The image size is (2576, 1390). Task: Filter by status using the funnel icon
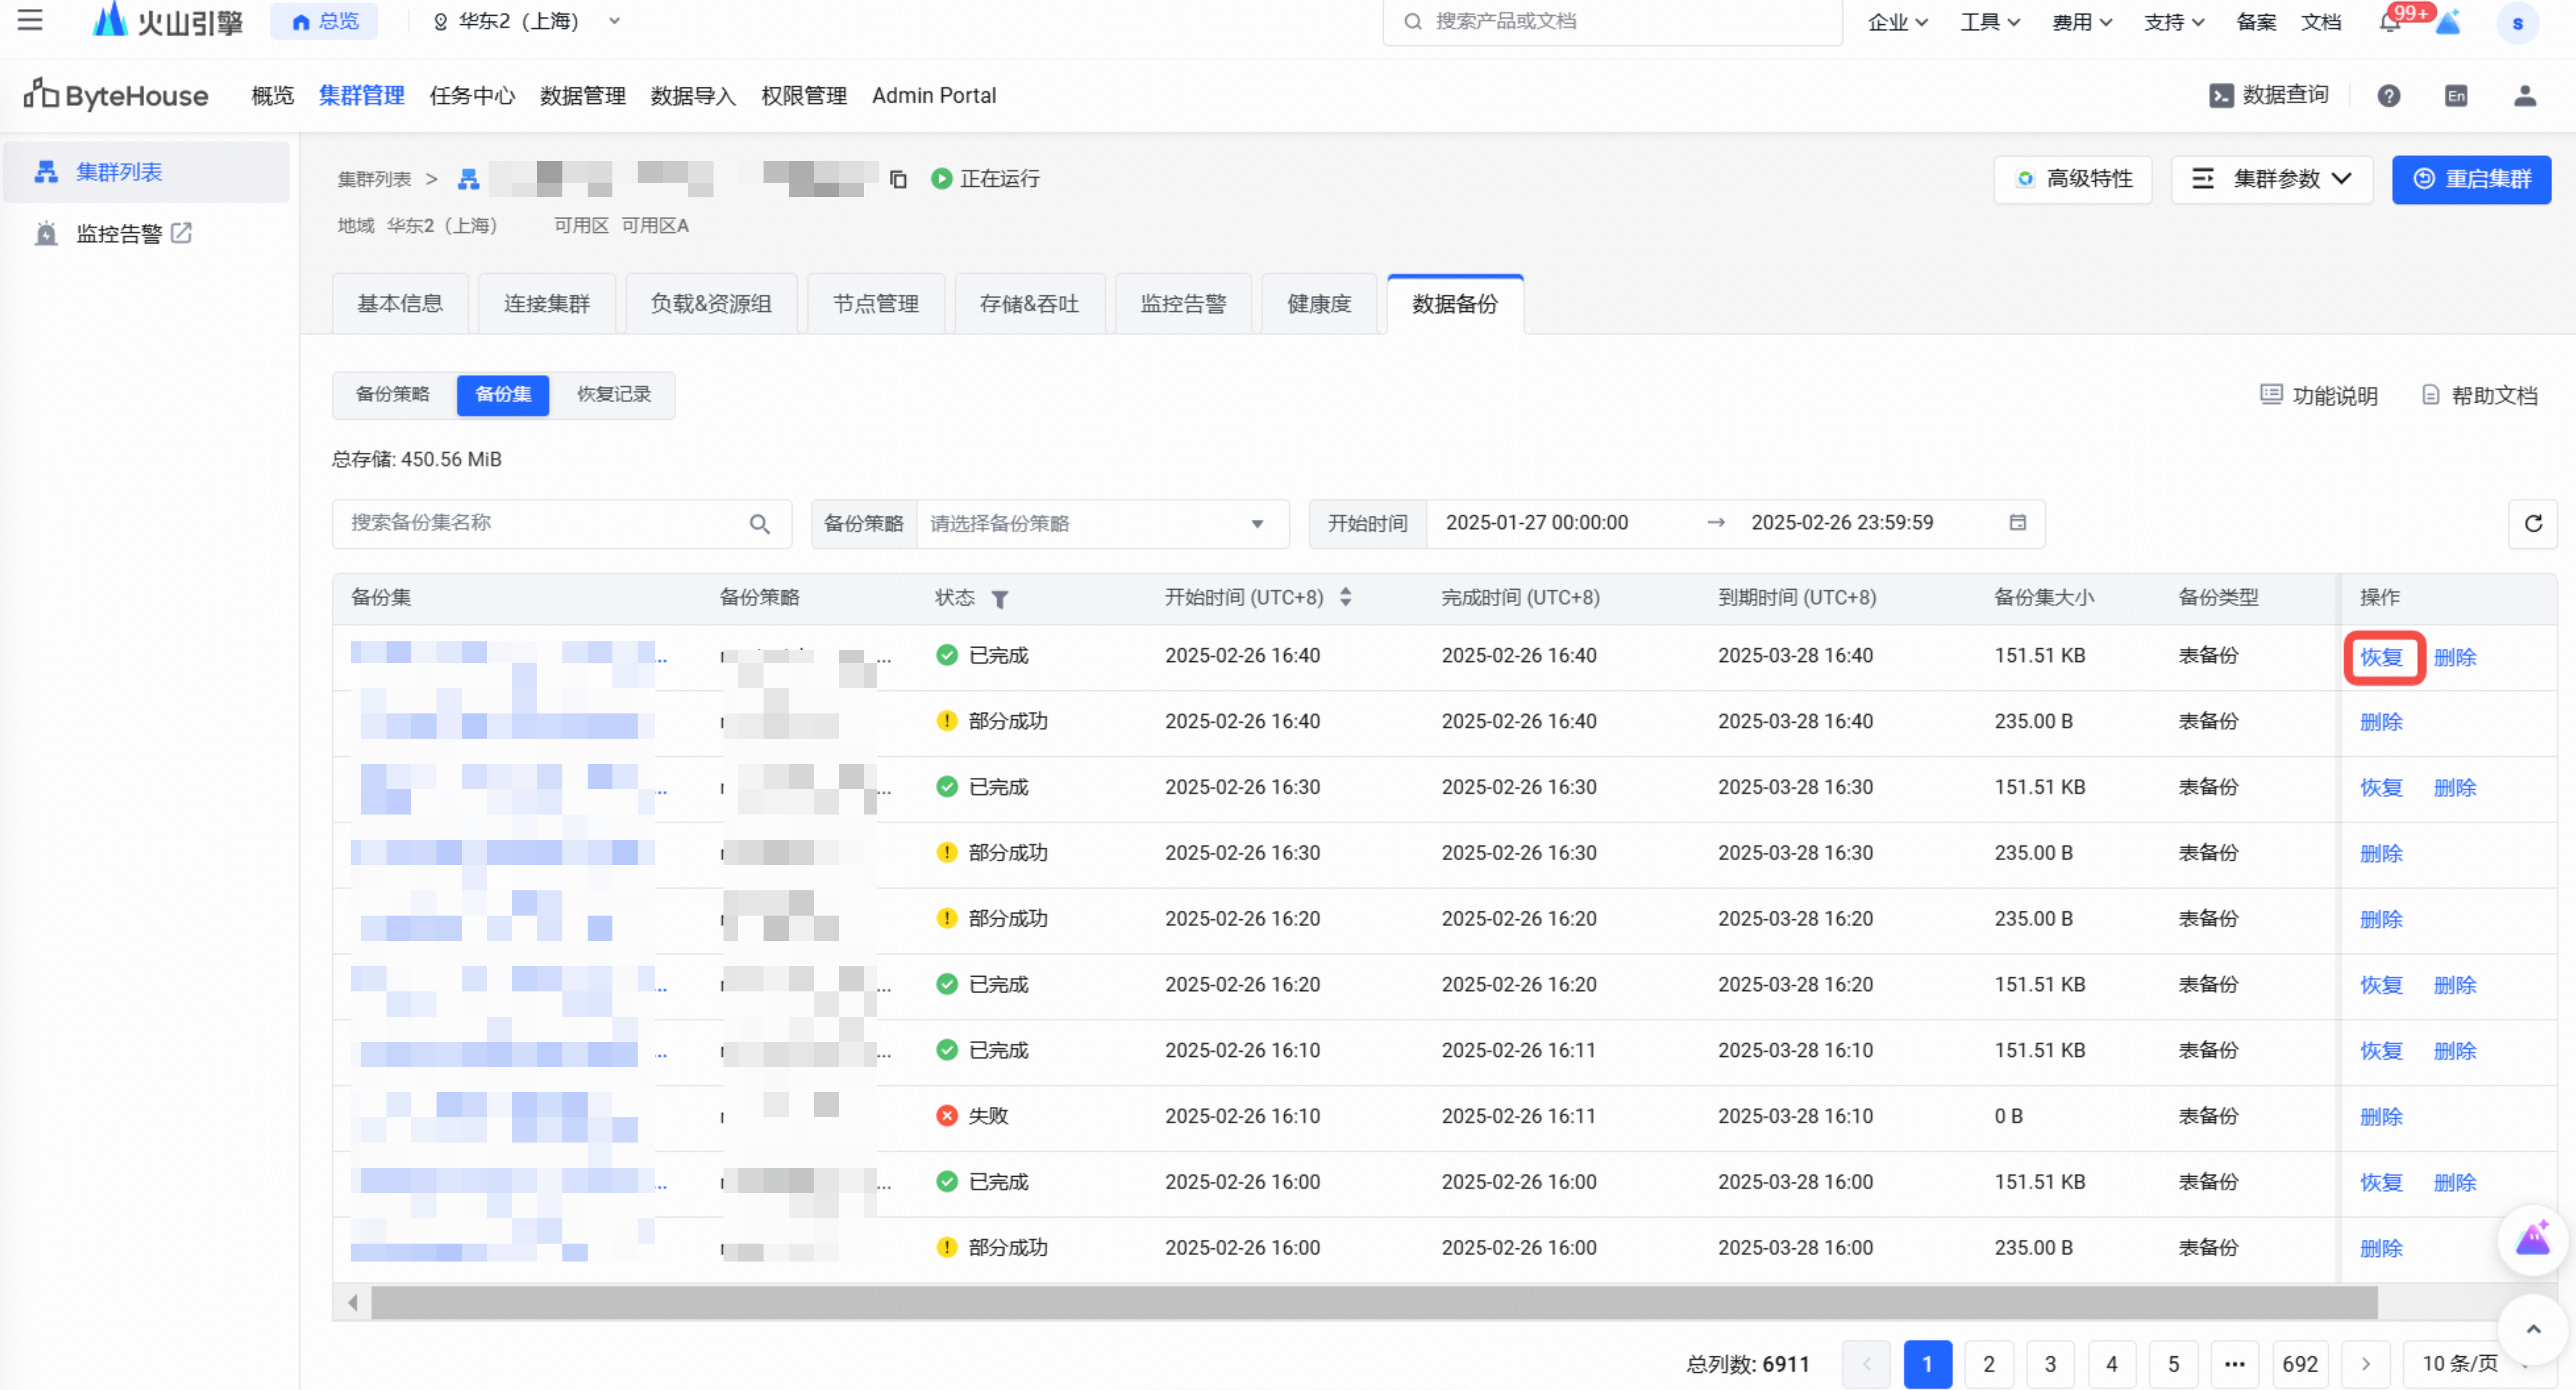tap(999, 599)
